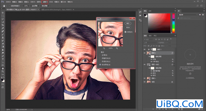Open the layer filter type dropdown
Screen dimensions: 206x111
coord(148,39)
